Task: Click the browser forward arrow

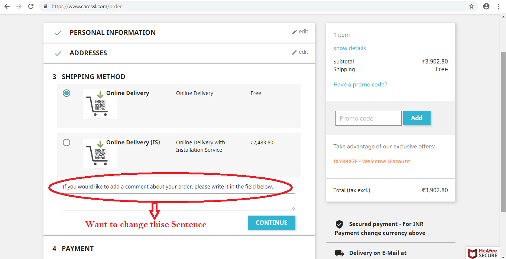Action: tap(19, 6)
